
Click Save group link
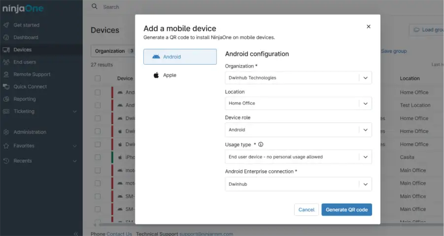coord(394,51)
